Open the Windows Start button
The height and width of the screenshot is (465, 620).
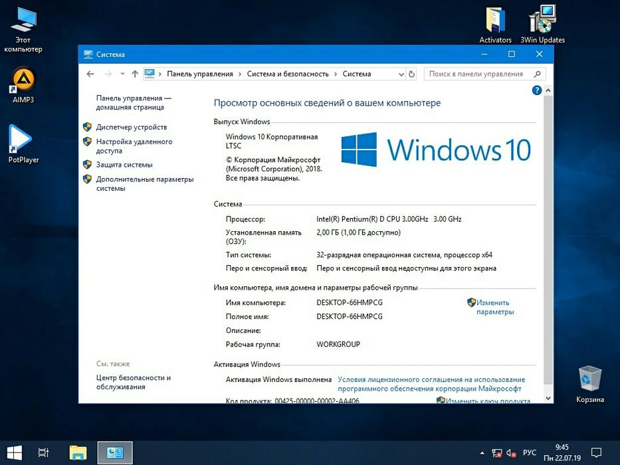tap(14, 453)
